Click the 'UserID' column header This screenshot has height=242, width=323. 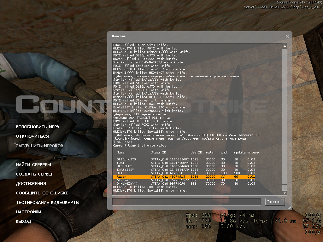coord(196,153)
